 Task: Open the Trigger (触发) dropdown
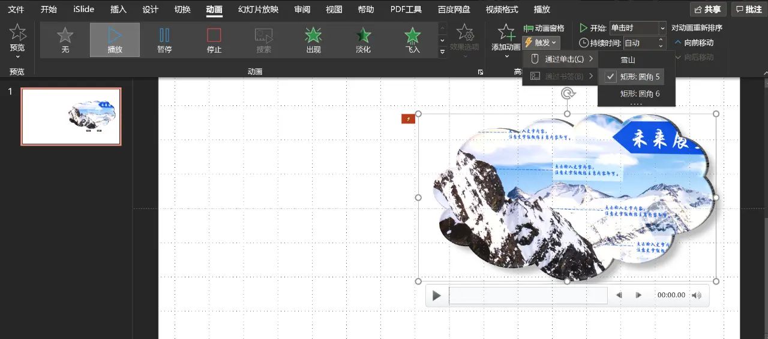541,43
